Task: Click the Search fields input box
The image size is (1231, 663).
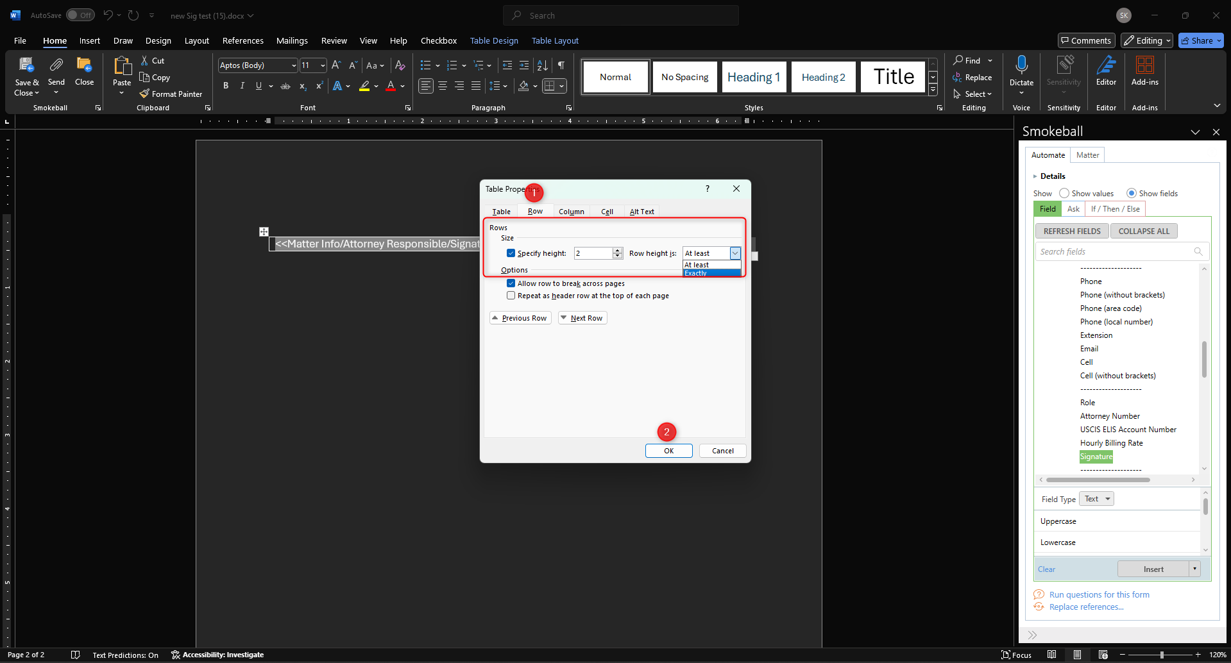Action: click(x=1116, y=251)
